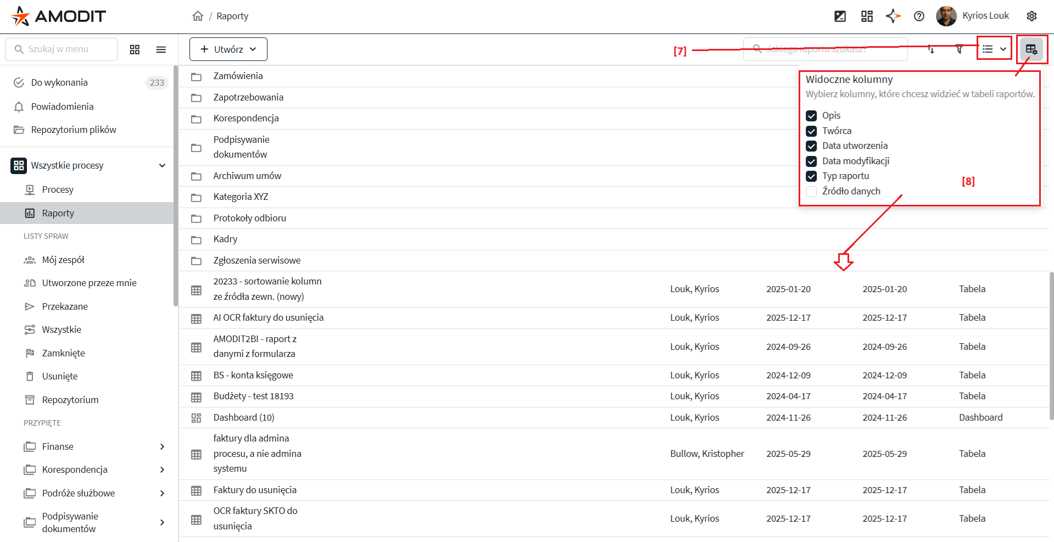The height and width of the screenshot is (542, 1054).
Task: Collapse the Wszystkie procesy section
Action: coord(162,165)
